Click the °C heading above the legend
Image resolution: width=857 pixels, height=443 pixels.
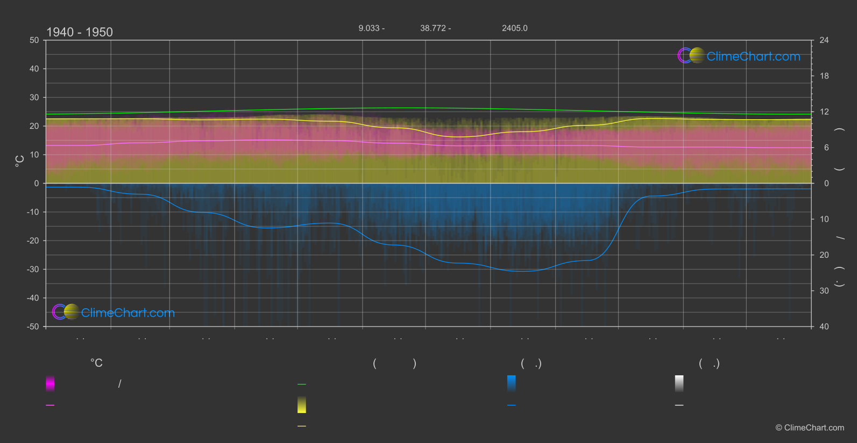(x=96, y=364)
